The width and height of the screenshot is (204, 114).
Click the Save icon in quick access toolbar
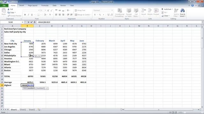[x=5, y=2]
